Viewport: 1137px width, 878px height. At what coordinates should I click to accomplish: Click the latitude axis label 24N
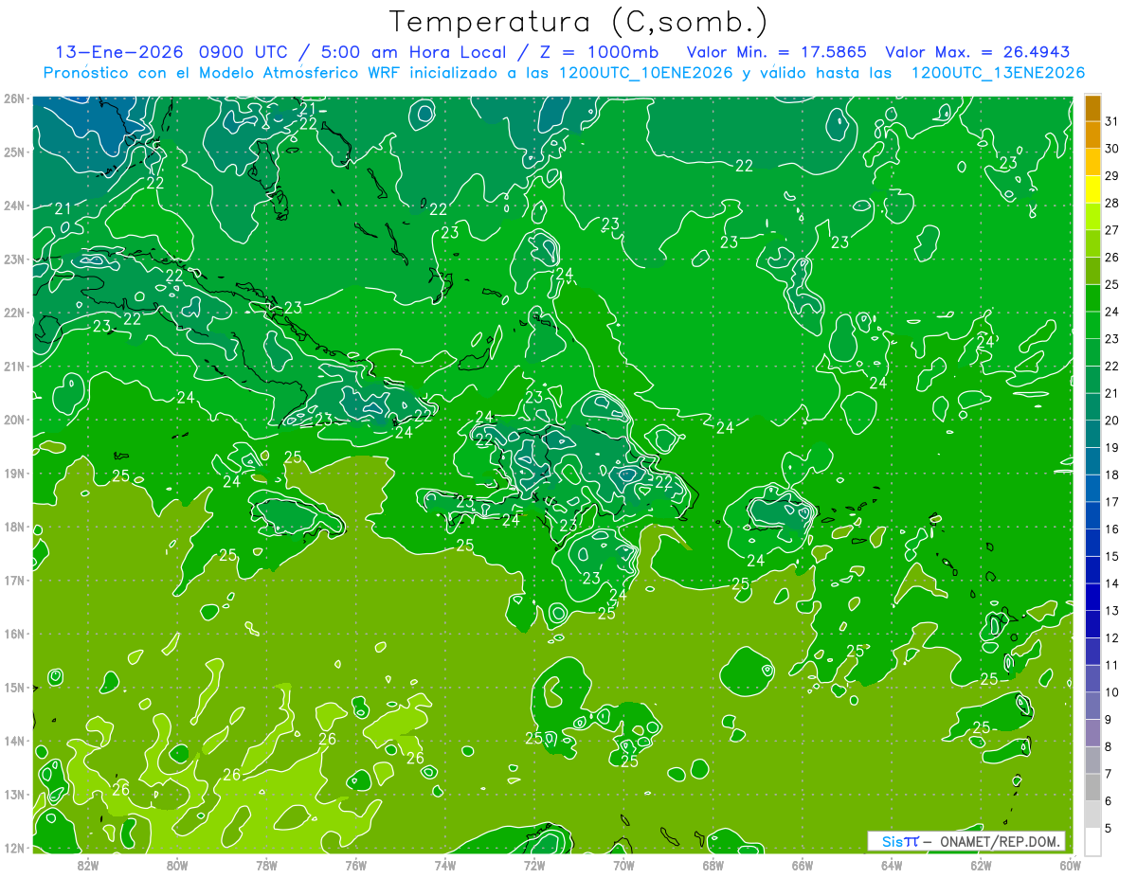click(13, 205)
